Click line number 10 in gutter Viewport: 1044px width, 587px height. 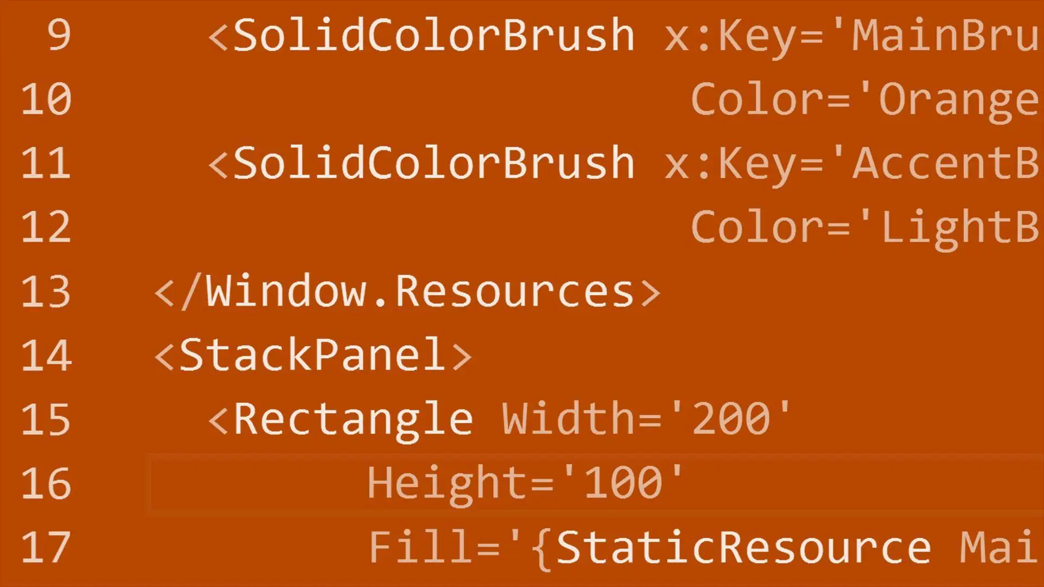point(46,99)
